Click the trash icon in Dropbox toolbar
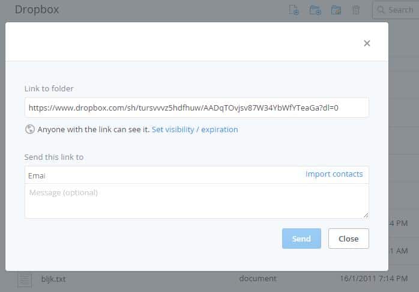 point(355,10)
